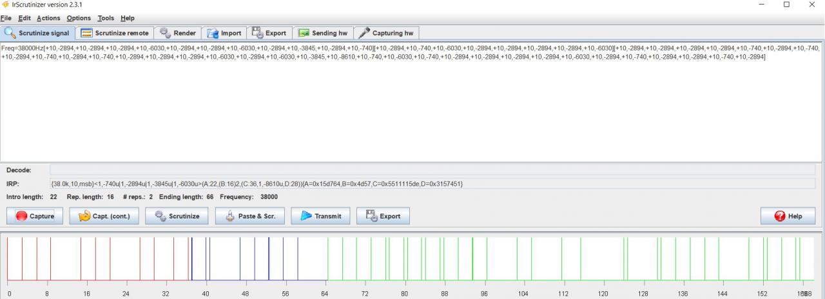Click inside the raw signal data text area
Screen dimensions: 825x299
[412, 102]
